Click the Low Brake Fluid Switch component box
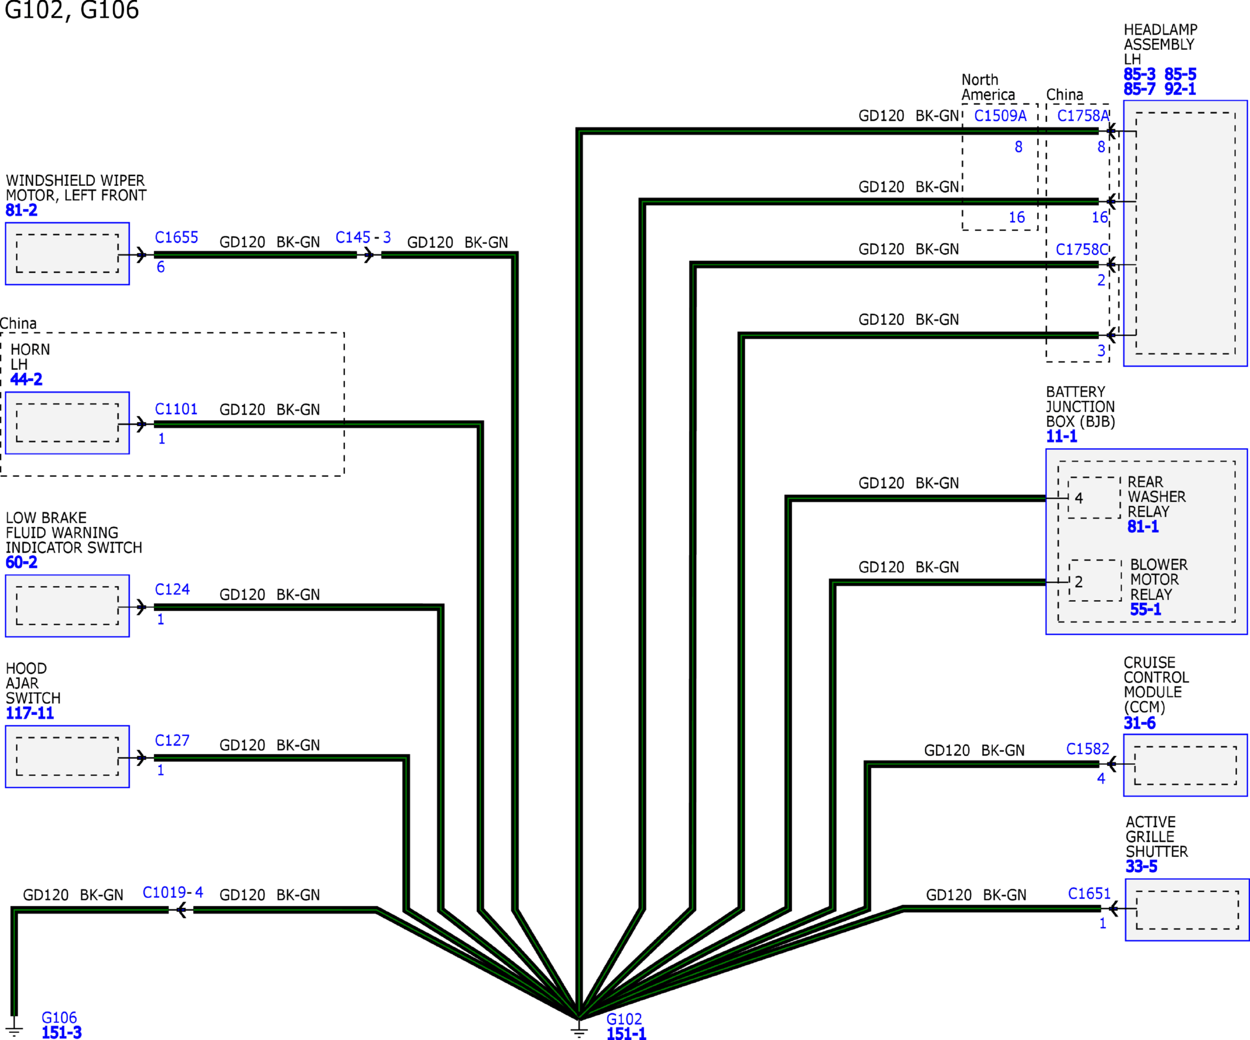Screen dimensions: 1250x1040 [67, 606]
